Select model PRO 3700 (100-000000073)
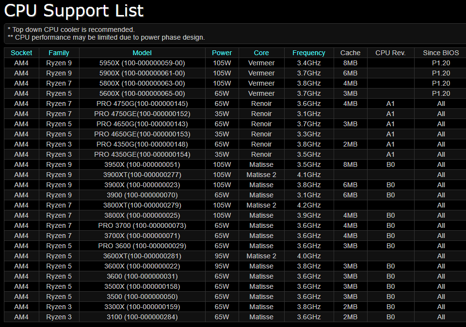The width and height of the screenshot is (466, 327). click(142, 225)
